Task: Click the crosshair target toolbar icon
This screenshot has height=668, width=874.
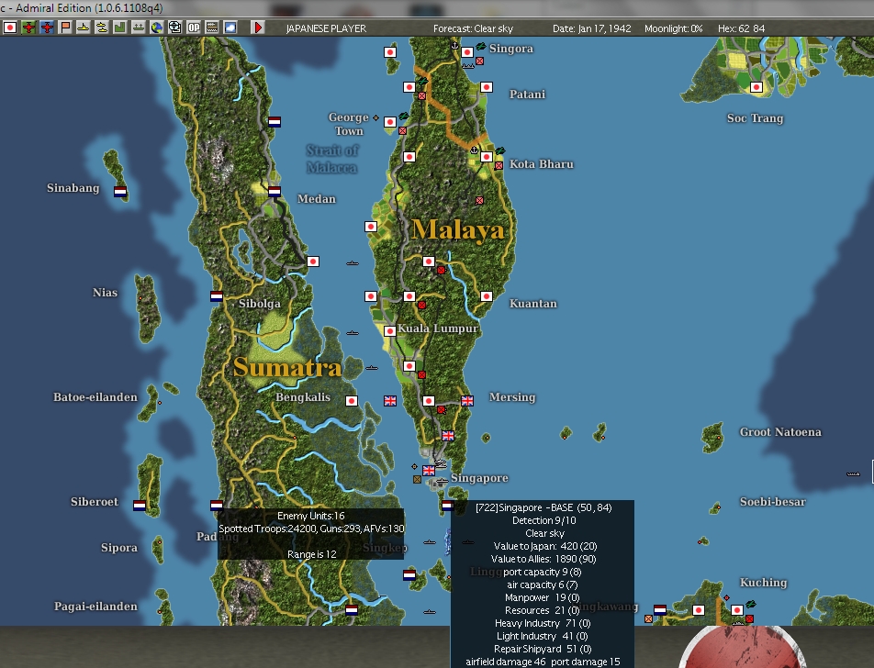Action: point(175,28)
